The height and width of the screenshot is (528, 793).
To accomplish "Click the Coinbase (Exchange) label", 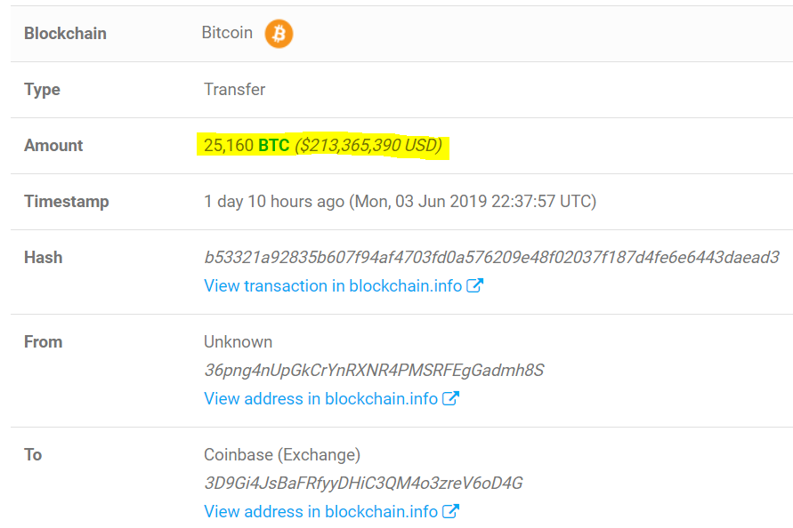I will [x=280, y=454].
